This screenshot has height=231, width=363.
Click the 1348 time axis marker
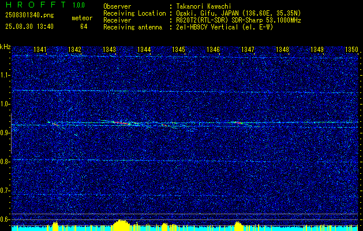283,50
